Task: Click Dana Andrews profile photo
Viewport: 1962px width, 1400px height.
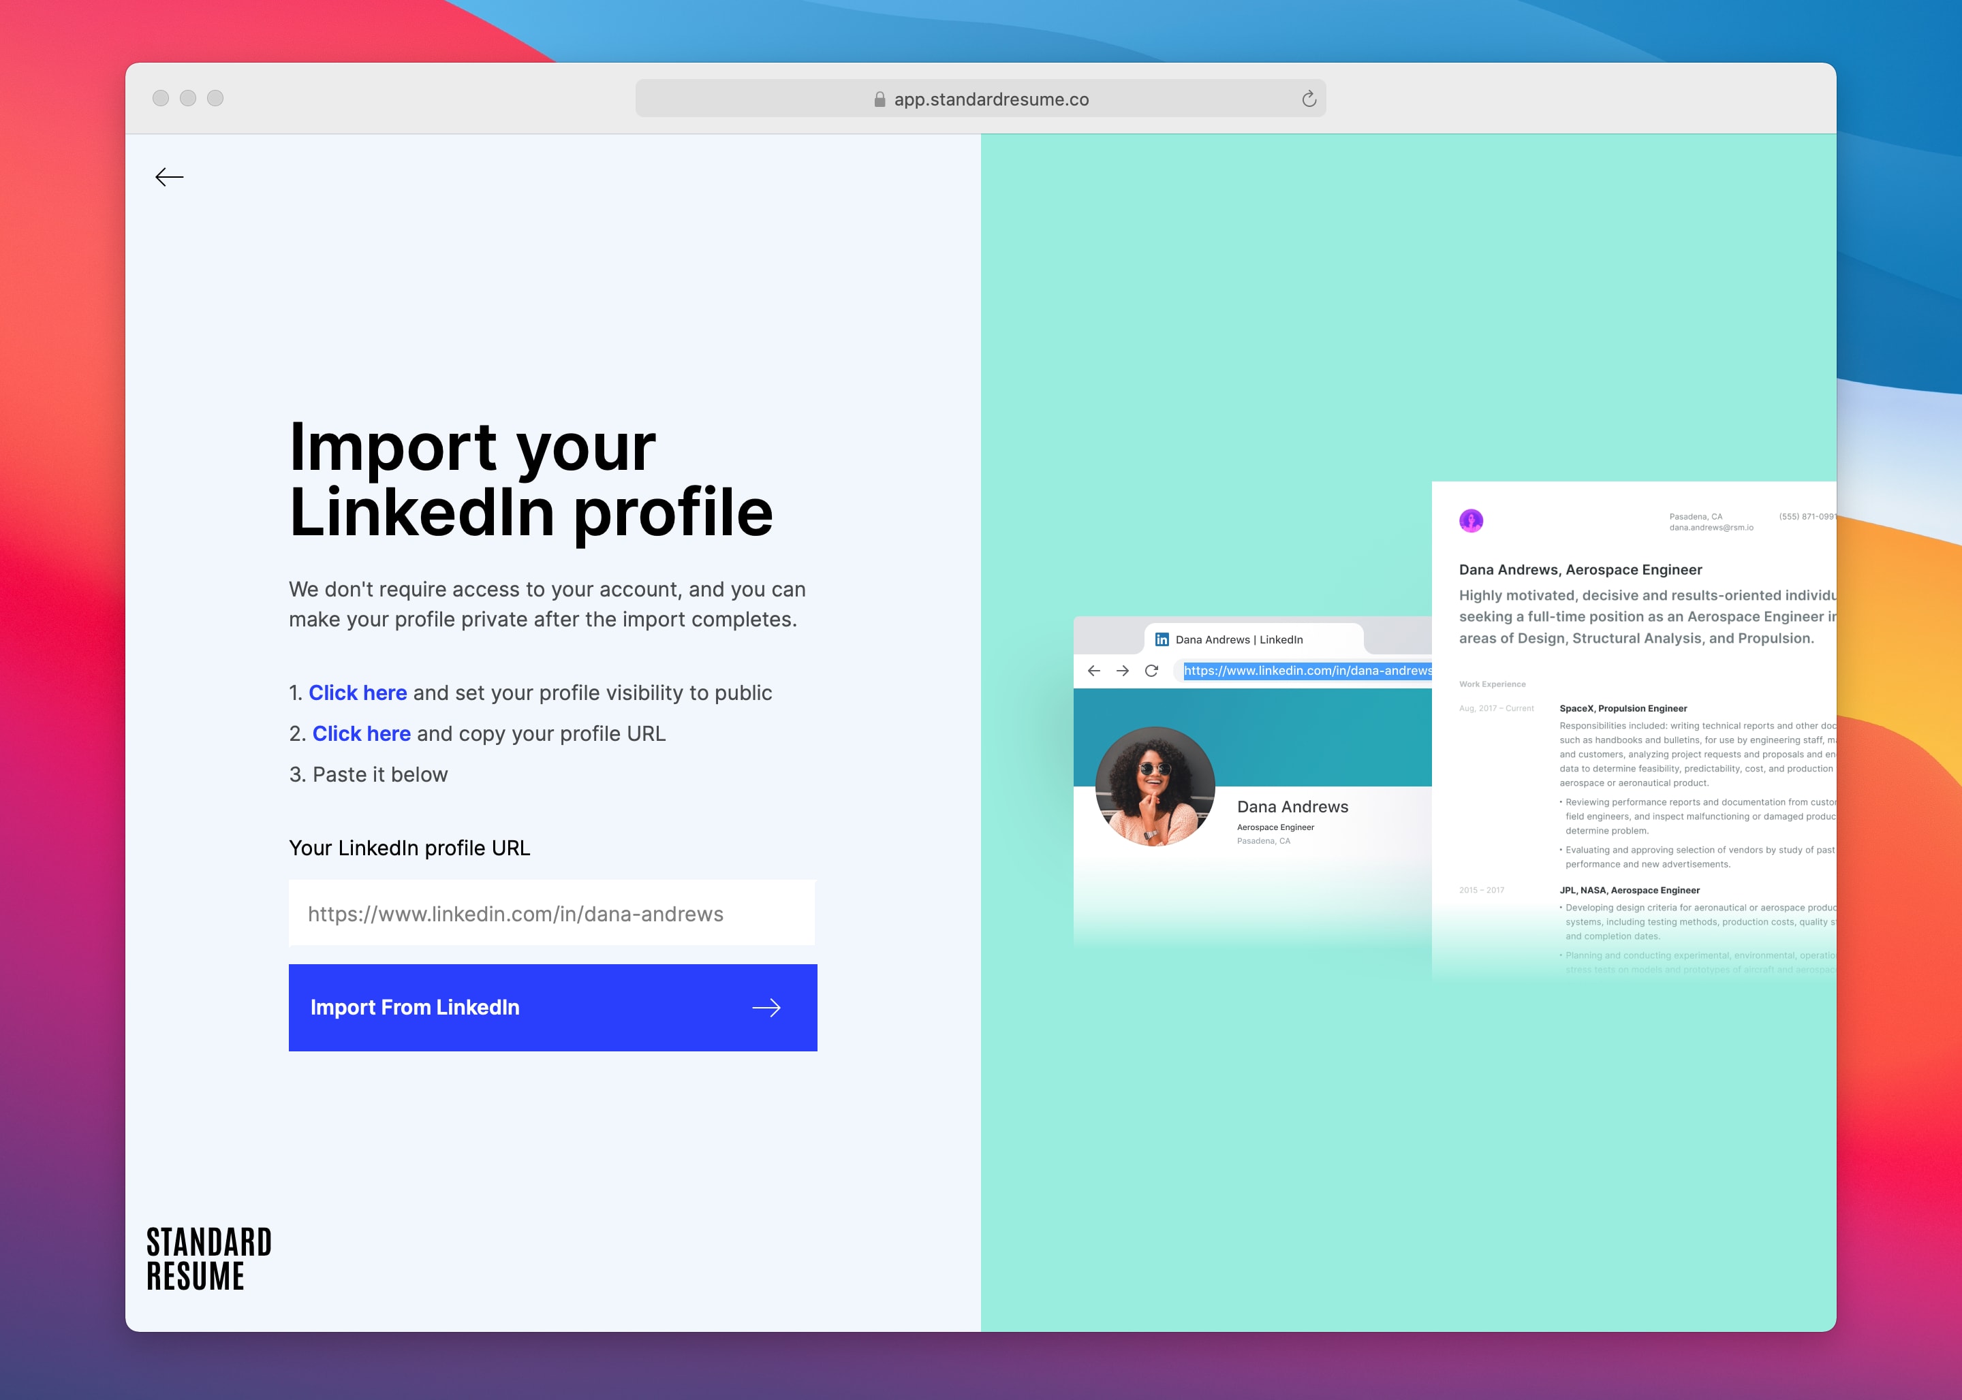Action: (x=1155, y=786)
